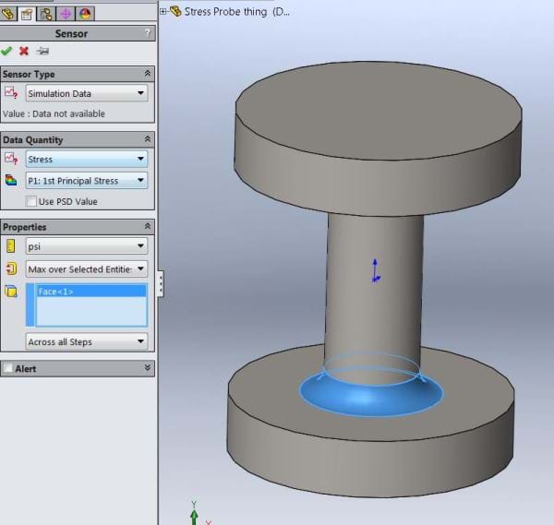
Task: Select Face<1> in the selection box
Action: [56, 292]
